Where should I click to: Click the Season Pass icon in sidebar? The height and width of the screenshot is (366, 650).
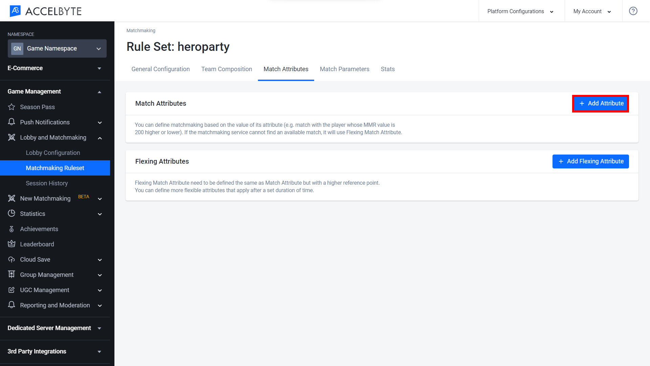[x=12, y=107]
